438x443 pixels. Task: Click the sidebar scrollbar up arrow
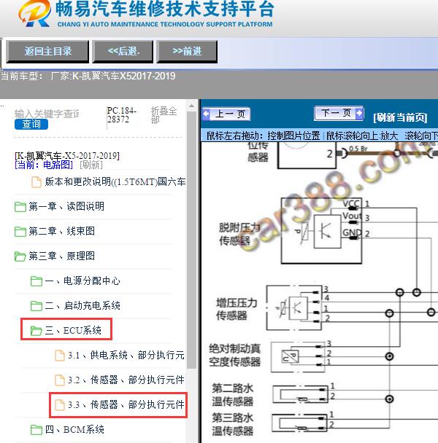(x=192, y=106)
